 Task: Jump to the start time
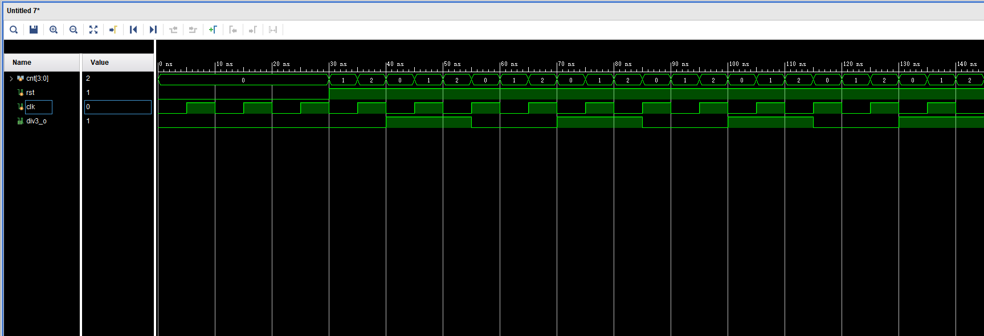(133, 30)
